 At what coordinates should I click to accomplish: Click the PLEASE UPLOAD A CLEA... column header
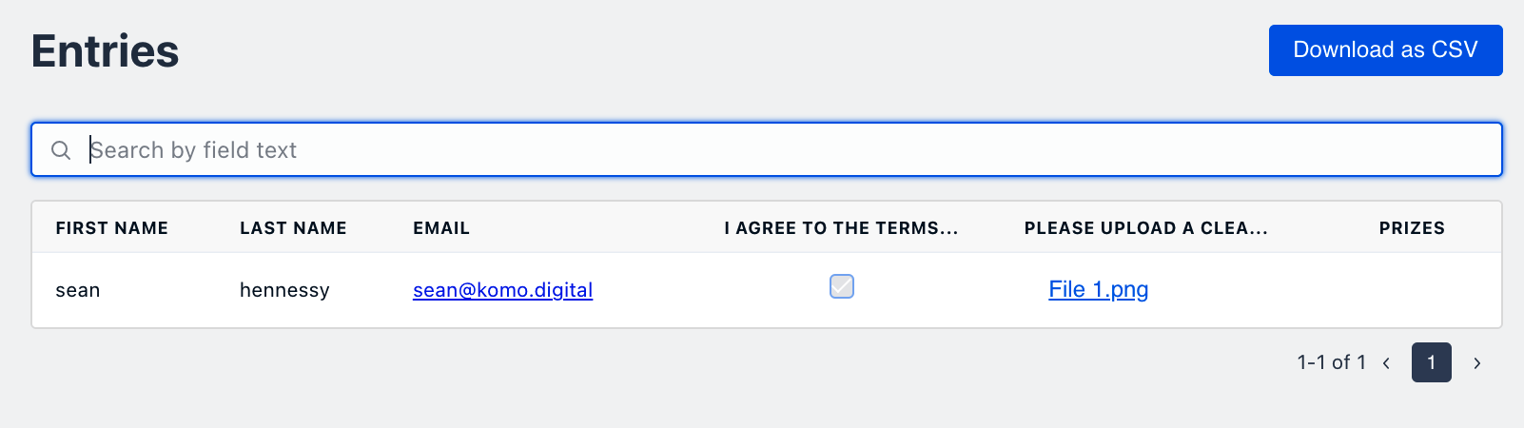(x=1145, y=228)
